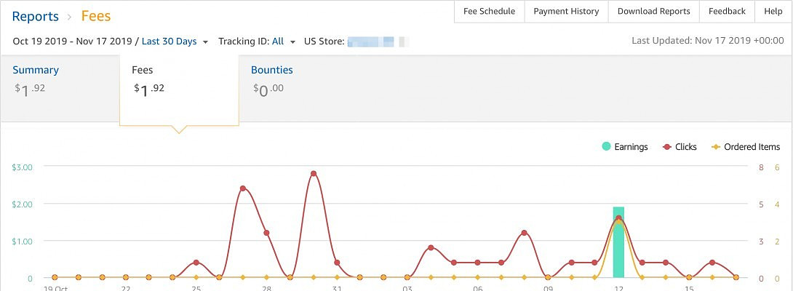Select the Fees tab
Screen dimensions: 793x291
point(143,71)
